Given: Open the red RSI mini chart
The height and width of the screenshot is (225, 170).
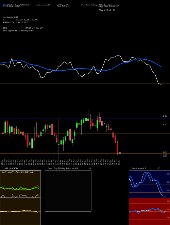Looking at the screenshot, I should point(149,211).
